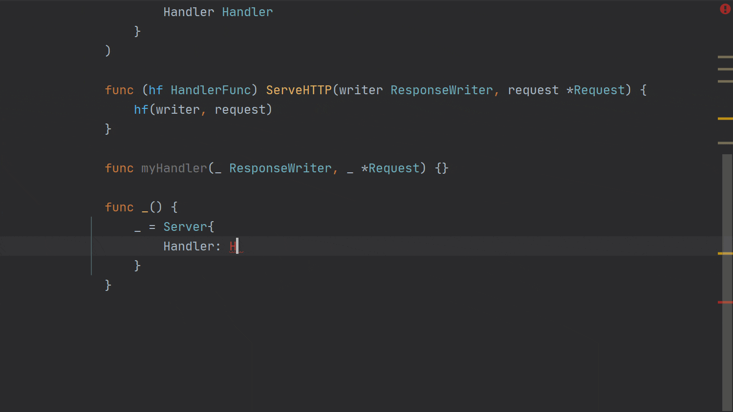Click the red error stripe marker
Screen dimensions: 733x412
point(725,302)
